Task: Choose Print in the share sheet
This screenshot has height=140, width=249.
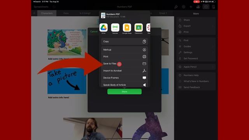Action: point(124,57)
